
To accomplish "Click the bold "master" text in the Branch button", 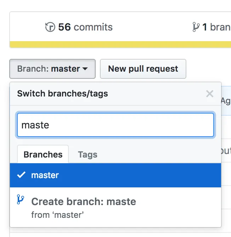I will pos(65,69).
